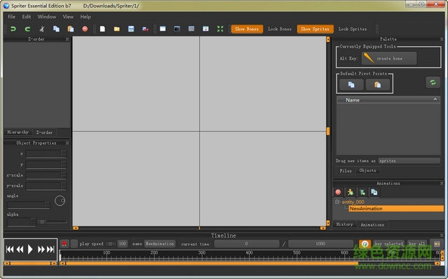
Task: Switch to the Objects tab
Action: point(367,170)
